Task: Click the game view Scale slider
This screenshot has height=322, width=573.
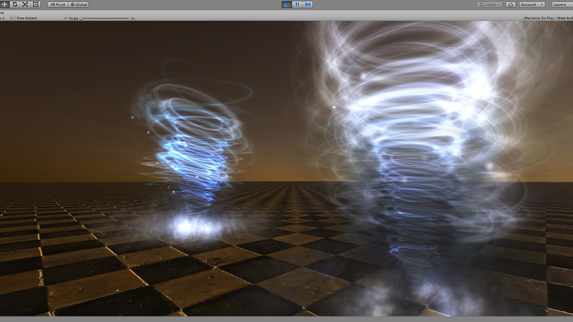Action: coord(105,18)
